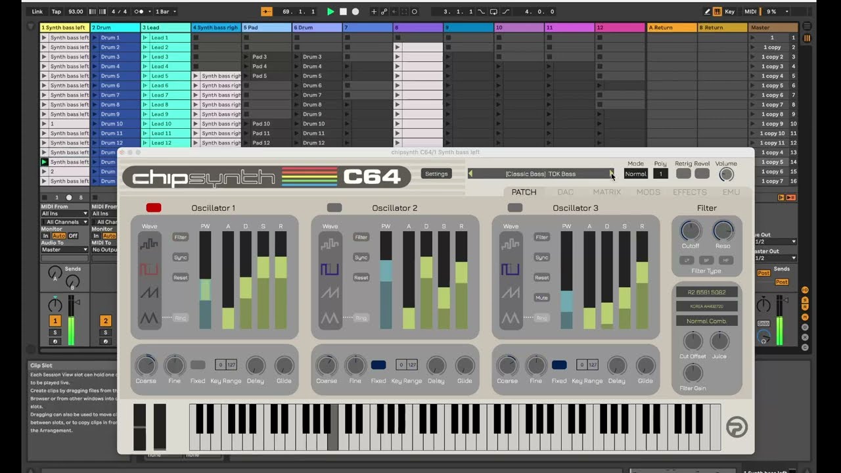This screenshot has width=841, height=473.
Task: Select pulse waveform for Oscillator 2
Action: pyautogui.click(x=330, y=269)
